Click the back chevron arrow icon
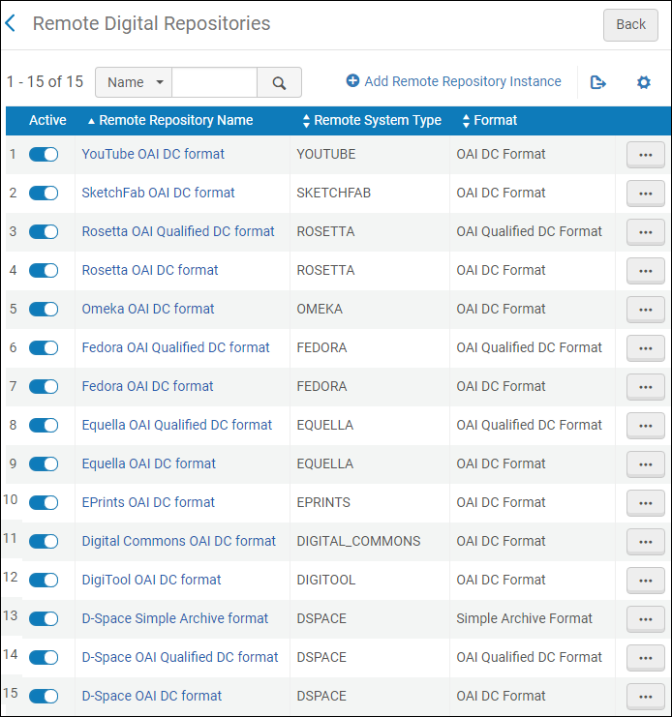672x717 pixels. point(10,23)
